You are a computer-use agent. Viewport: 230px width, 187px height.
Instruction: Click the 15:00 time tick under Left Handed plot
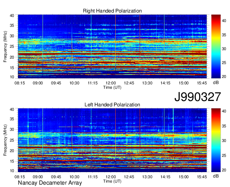click(184, 177)
